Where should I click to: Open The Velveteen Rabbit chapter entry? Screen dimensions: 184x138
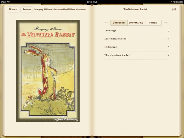pos(137,55)
